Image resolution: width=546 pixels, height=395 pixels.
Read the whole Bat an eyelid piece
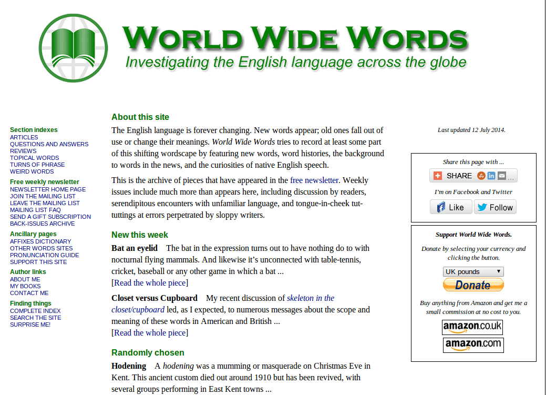[x=150, y=283]
